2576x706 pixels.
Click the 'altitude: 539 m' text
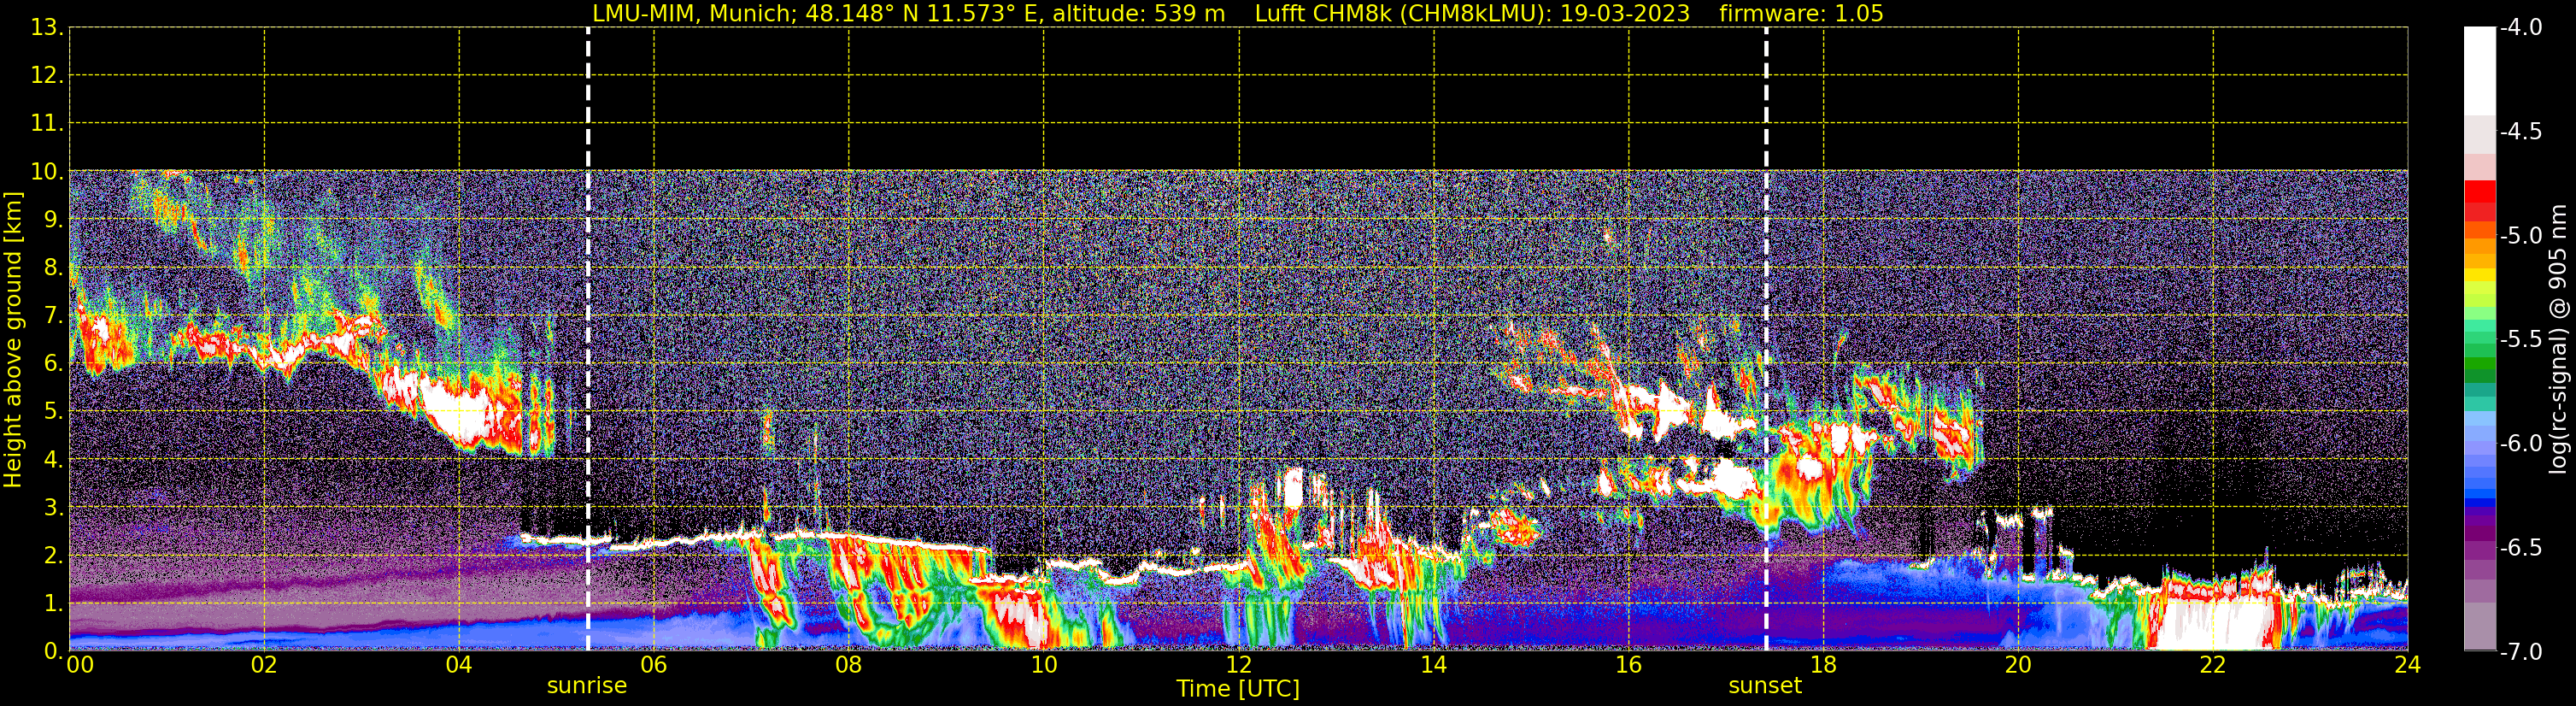(x=1138, y=14)
